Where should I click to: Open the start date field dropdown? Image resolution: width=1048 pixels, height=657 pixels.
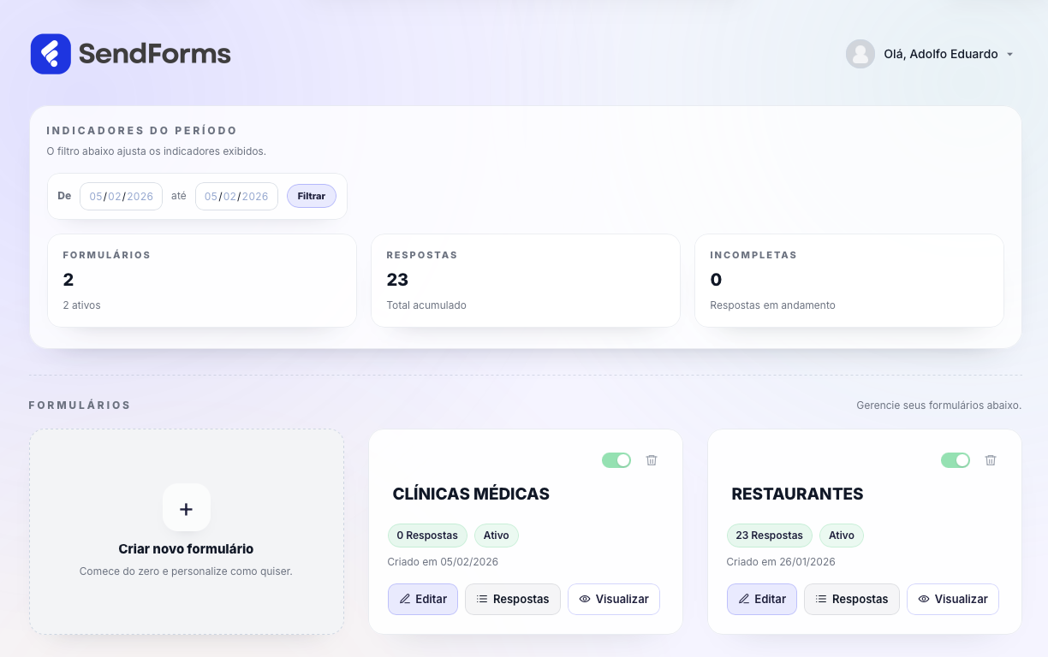point(121,196)
